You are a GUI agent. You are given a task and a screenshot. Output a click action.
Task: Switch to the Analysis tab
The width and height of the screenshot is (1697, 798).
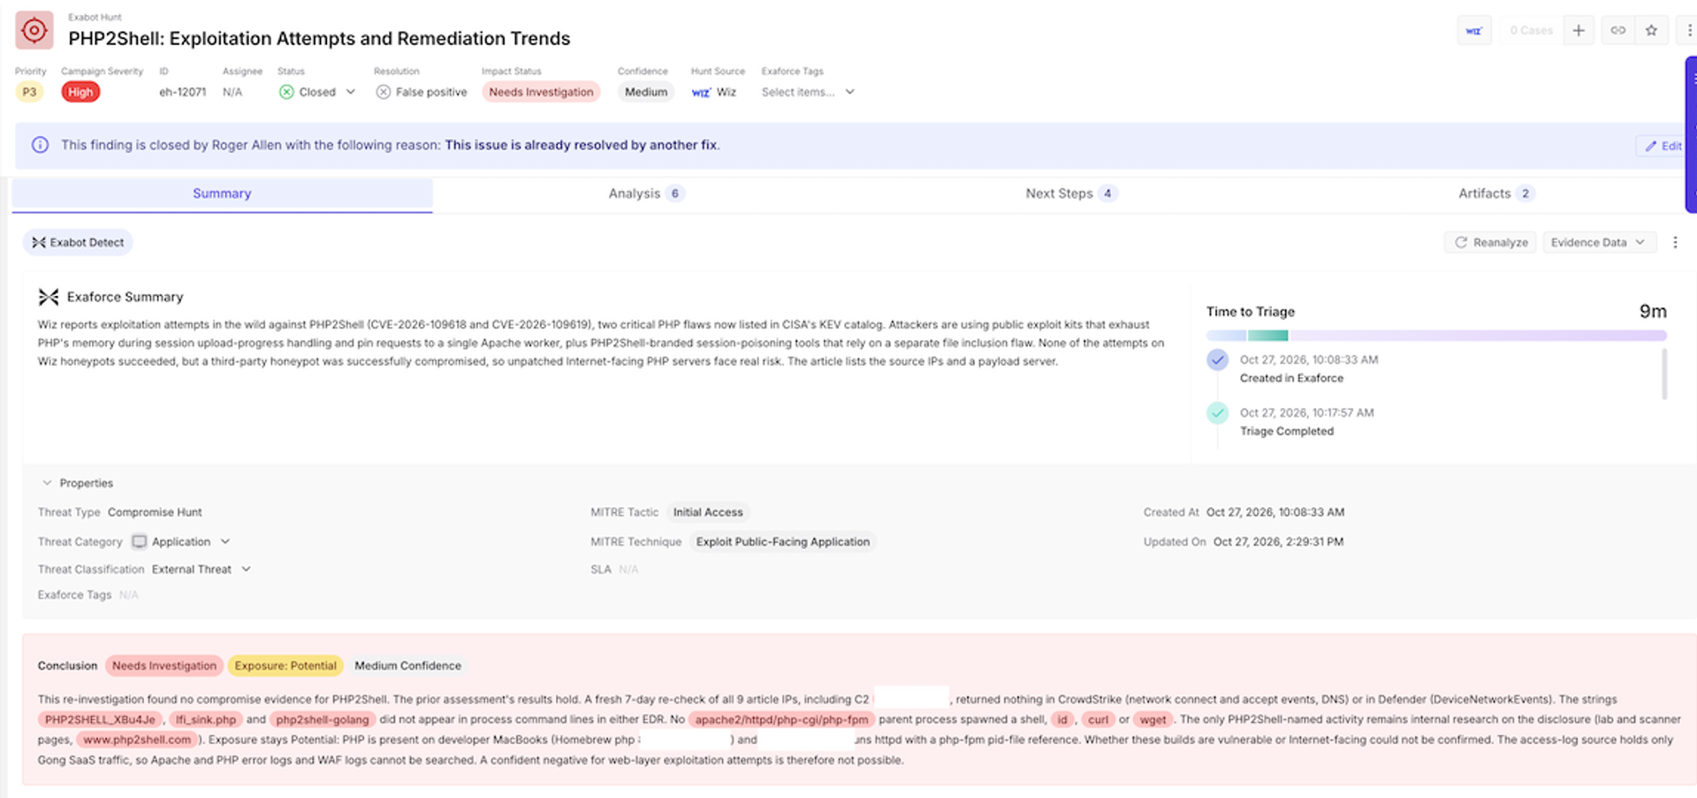(x=646, y=194)
